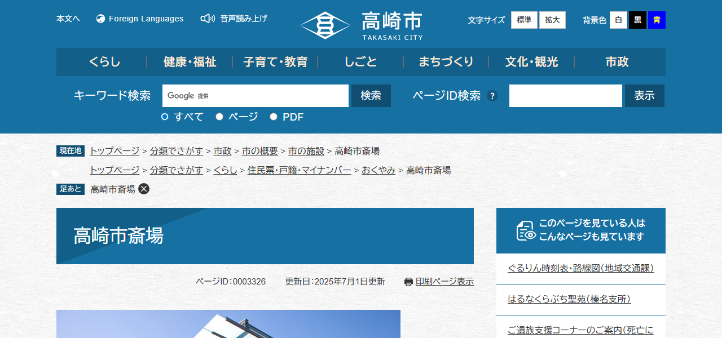The image size is (722, 338).
Task: Start 音声読み上げ text reading
Action: tap(244, 19)
